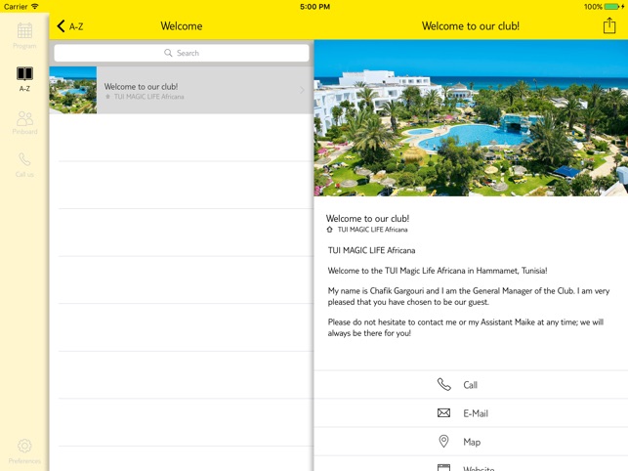Click the Hammamet, Tunisia welcome line

pos(438,271)
